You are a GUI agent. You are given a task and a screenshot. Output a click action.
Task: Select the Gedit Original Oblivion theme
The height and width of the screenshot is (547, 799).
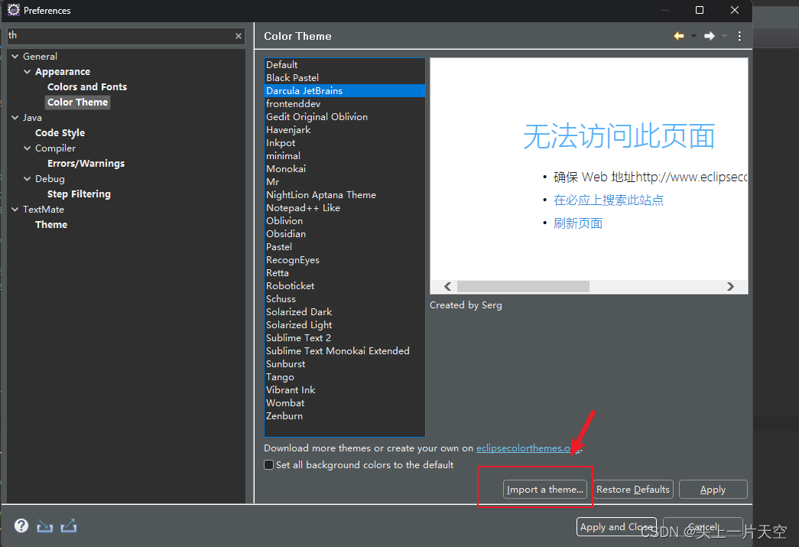tap(345, 117)
